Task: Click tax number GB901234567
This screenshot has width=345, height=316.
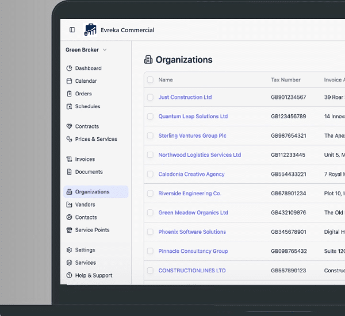Action: point(289,97)
